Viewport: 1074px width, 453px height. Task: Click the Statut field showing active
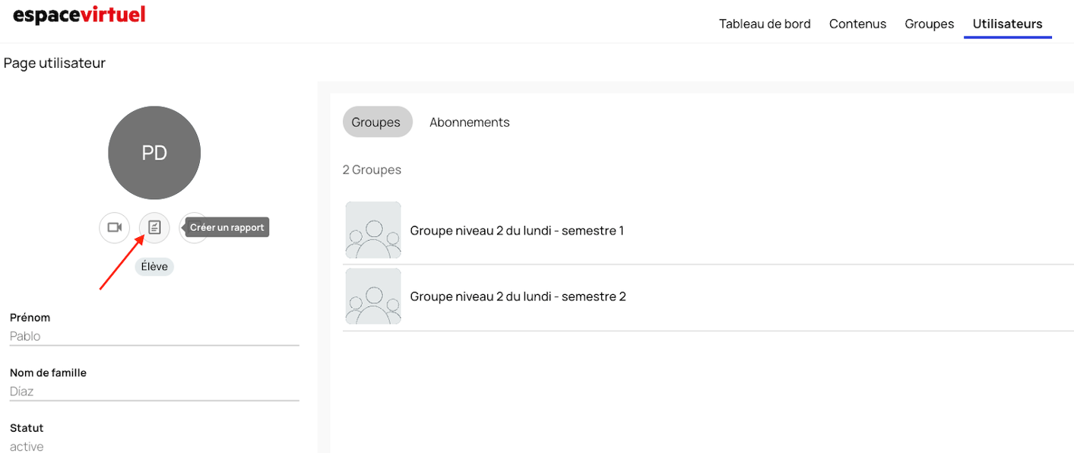click(x=154, y=446)
